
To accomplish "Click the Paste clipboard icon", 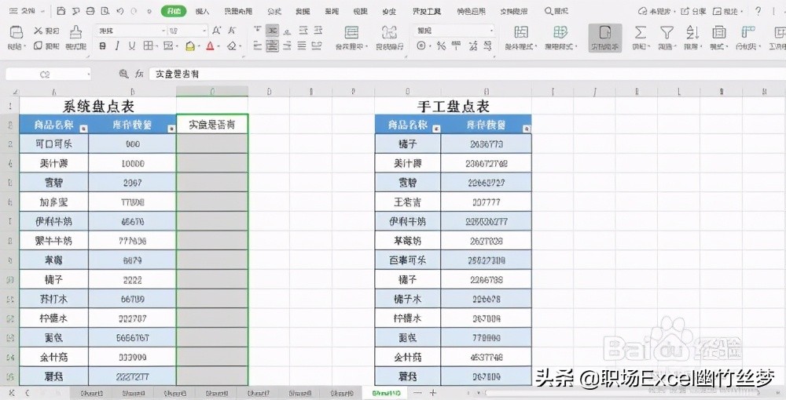I will coord(16,33).
